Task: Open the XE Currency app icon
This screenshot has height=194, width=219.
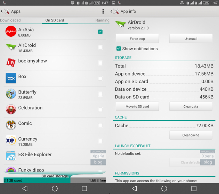Action: pyautogui.click(x=11, y=141)
